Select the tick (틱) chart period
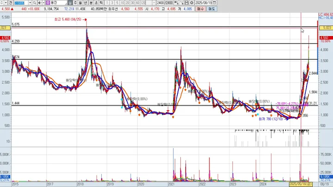 pyautogui.click(x=101, y=3)
